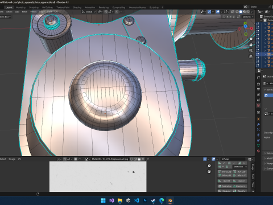273x205 pixels.
Task: Open the Material properties tab
Action: click(x=258, y=151)
